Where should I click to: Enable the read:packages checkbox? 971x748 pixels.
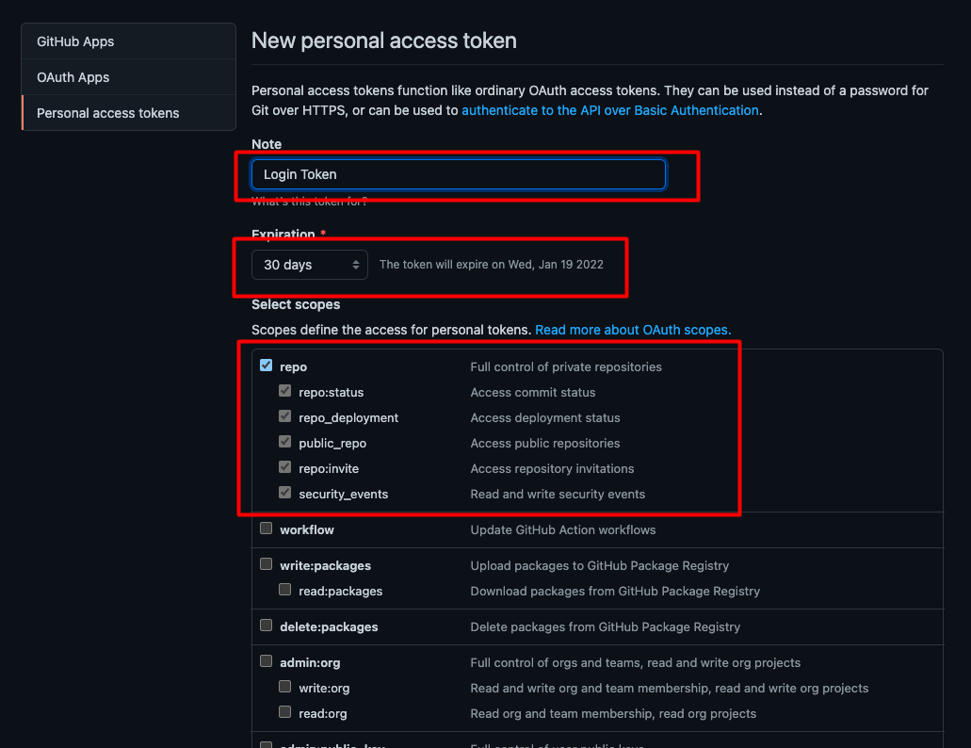pos(284,590)
